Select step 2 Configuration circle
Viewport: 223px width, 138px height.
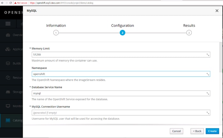[122, 33]
